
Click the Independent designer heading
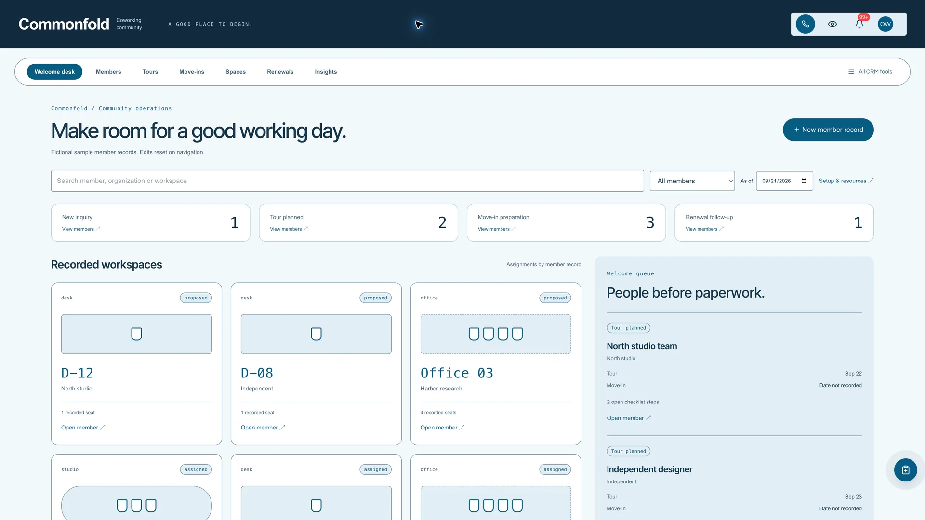[x=649, y=469]
